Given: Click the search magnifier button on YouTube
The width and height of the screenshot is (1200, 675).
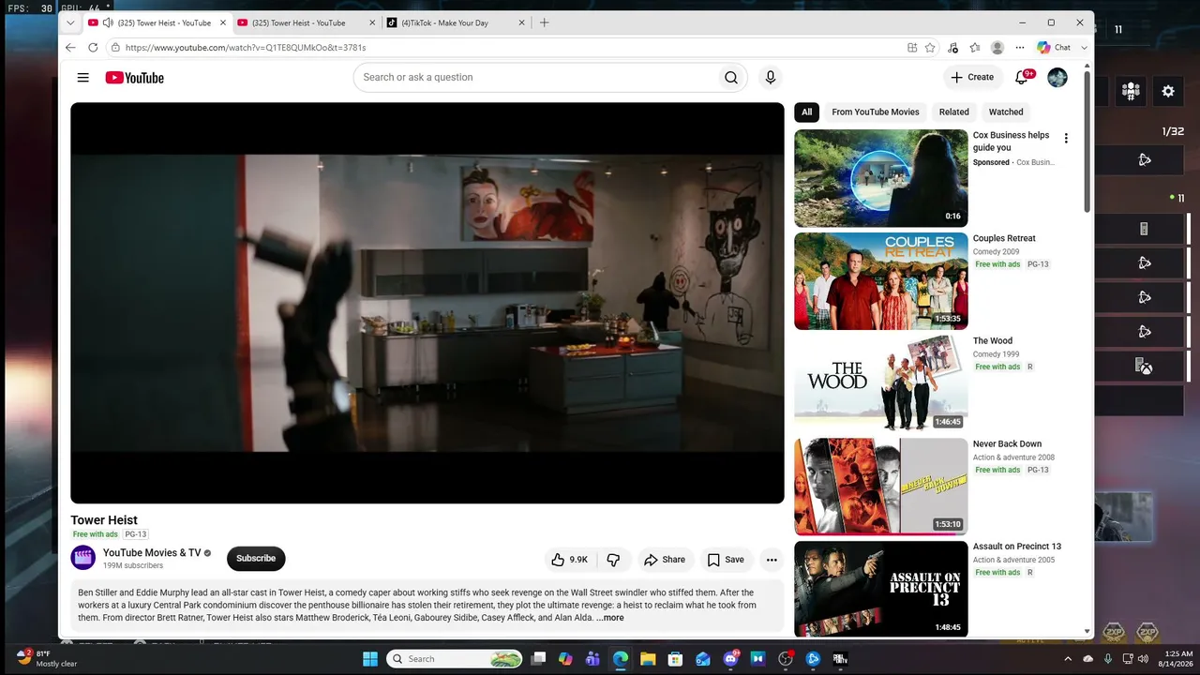Looking at the screenshot, I should click(731, 78).
